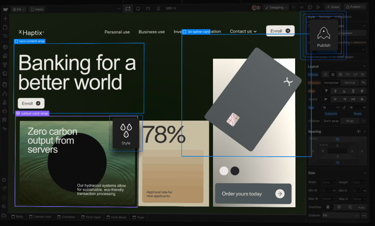
Task: Set display to flex icon
Action: point(333,75)
